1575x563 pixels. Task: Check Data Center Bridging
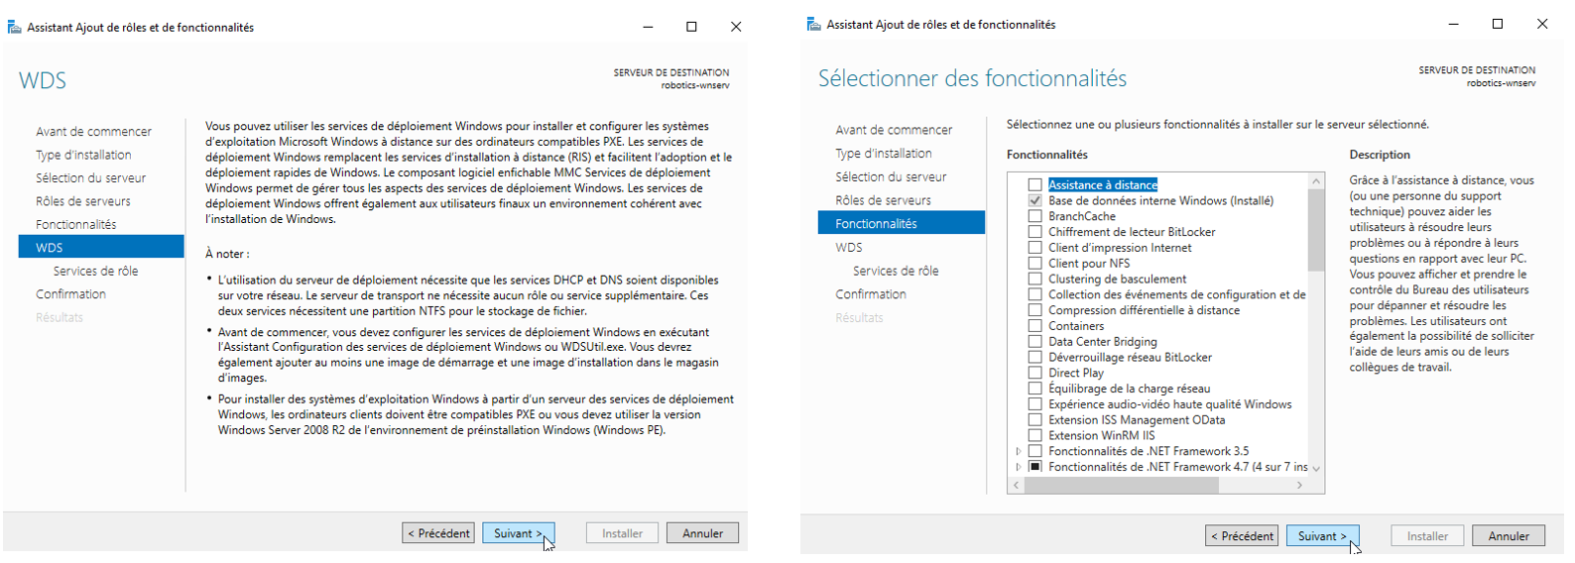(x=1034, y=342)
